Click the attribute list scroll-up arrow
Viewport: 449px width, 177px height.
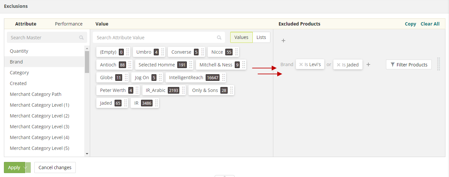tap(87, 48)
